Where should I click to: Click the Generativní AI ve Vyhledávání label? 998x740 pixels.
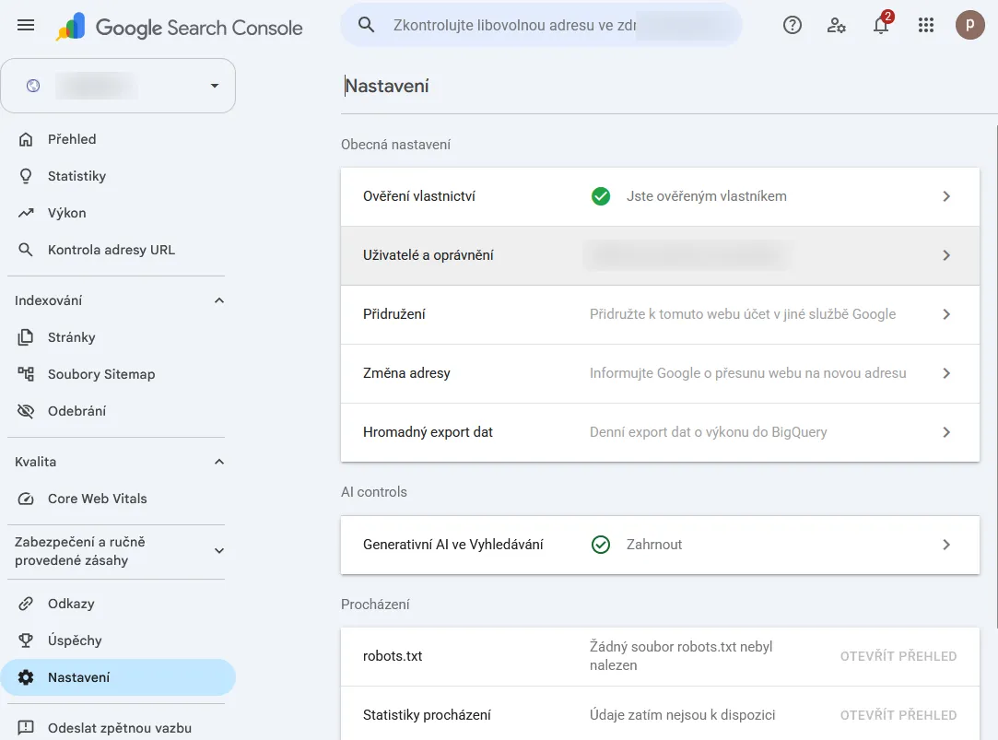click(453, 545)
